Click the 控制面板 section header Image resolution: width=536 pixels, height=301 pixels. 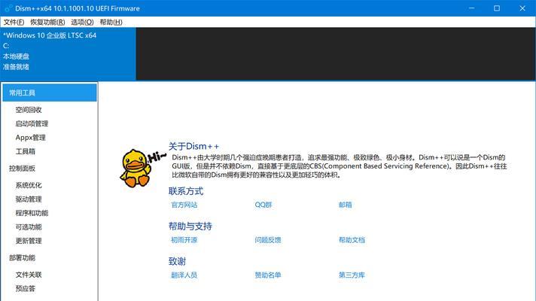point(23,169)
